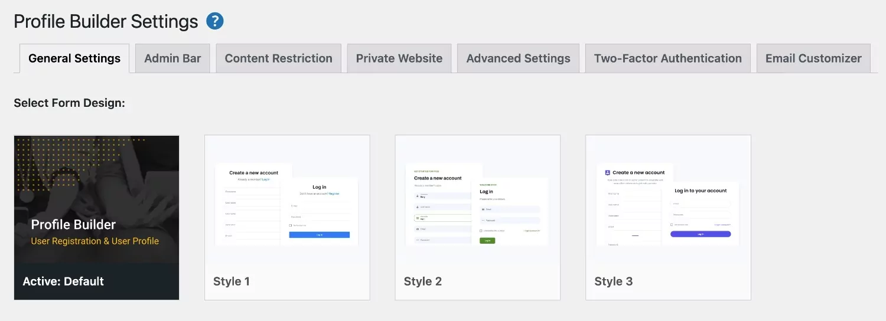The width and height of the screenshot is (886, 321).
Task: Switch to the Admin Bar tab
Action: click(x=172, y=58)
